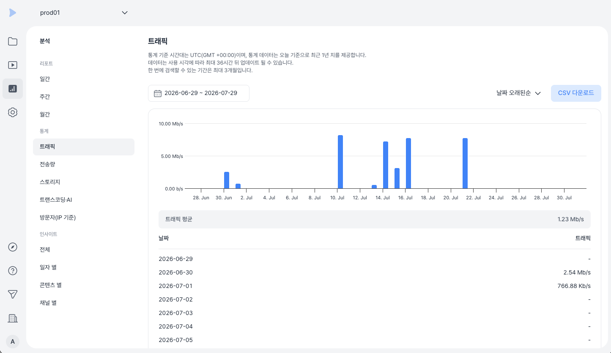This screenshot has width=611, height=353.
Task: Click the 2026-07-02 date row
Action: click(x=375, y=299)
